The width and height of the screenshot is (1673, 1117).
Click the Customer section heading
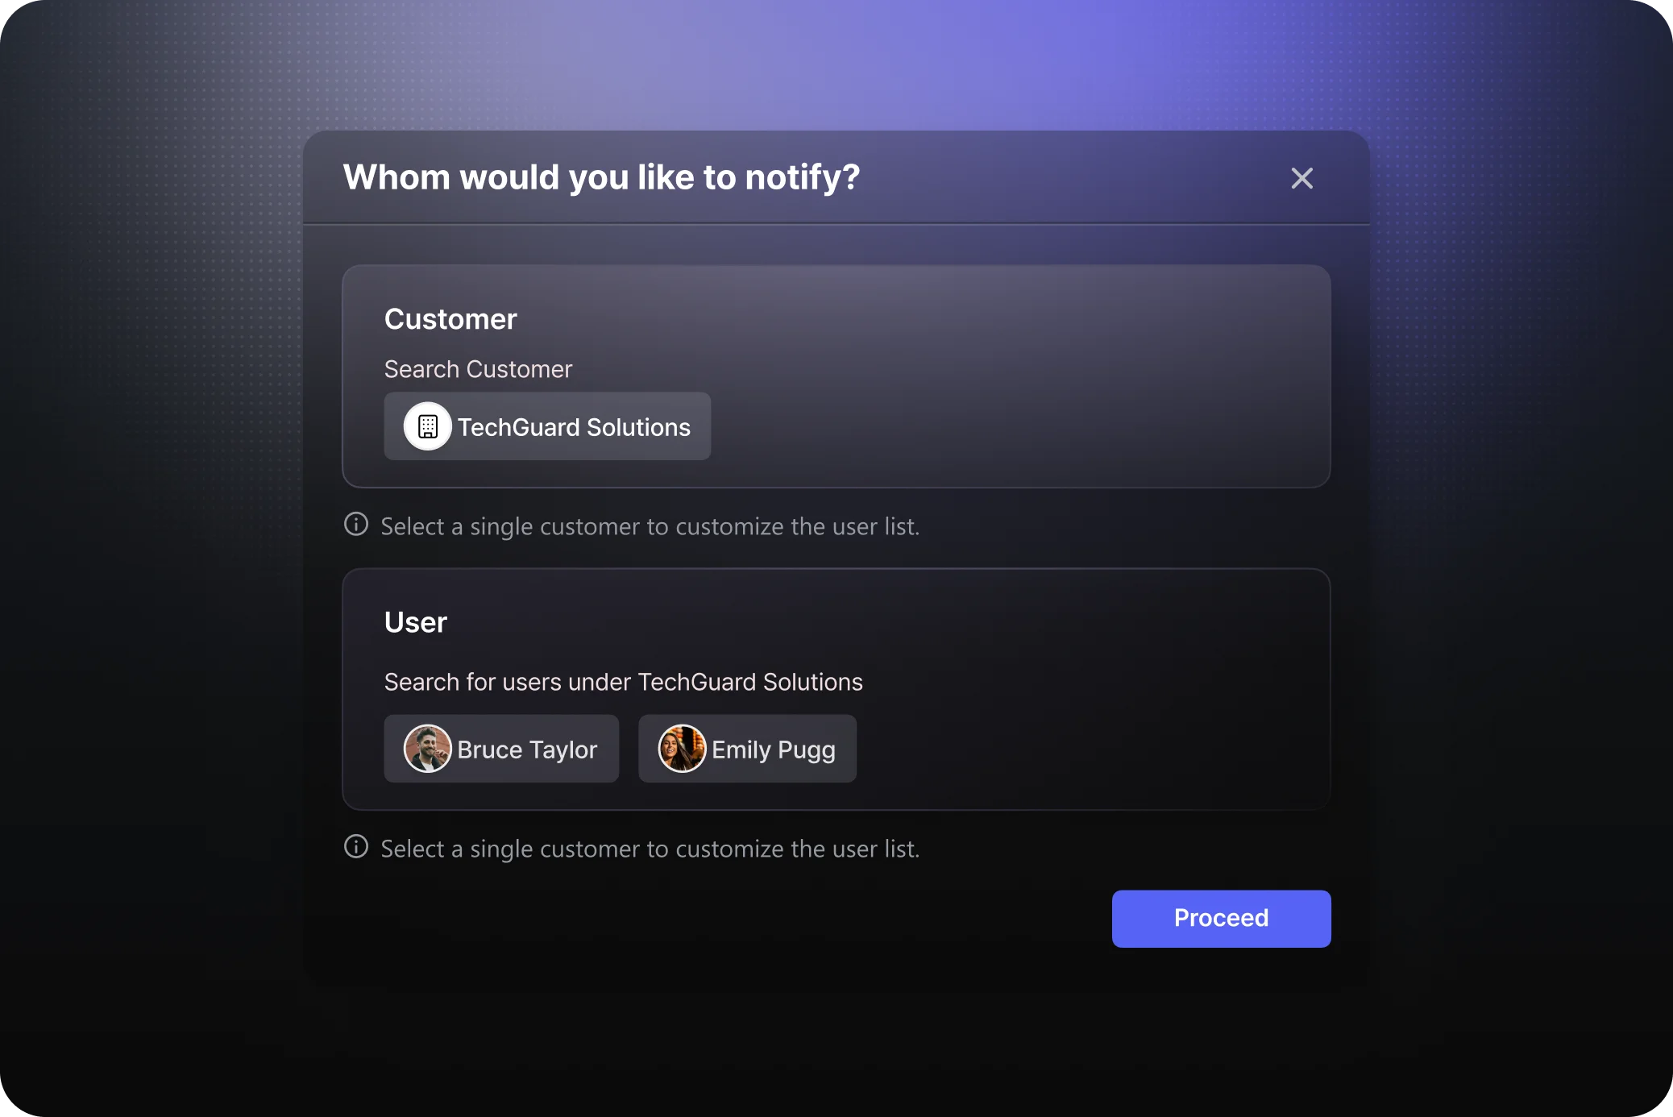pos(450,319)
